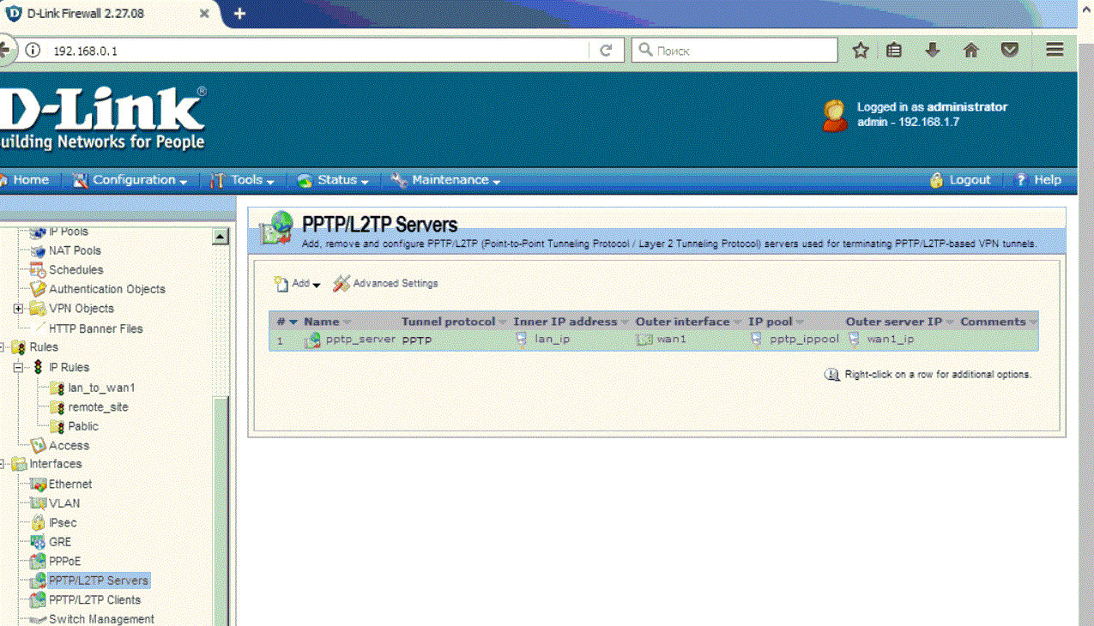The image size is (1094, 626).
Task: Open the Outer interface column dropdown
Action: coord(737,322)
